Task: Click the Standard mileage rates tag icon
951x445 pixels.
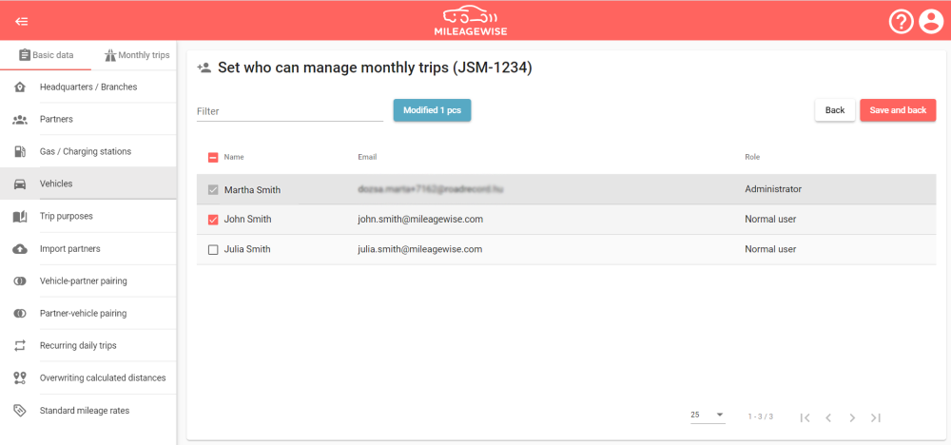Action: [20, 411]
